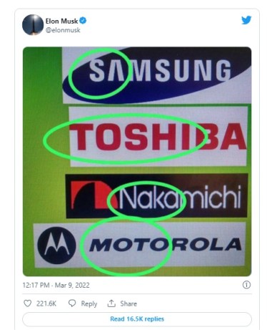Click the Share text label
This screenshot has height=330, width=267.
point(129,304)
